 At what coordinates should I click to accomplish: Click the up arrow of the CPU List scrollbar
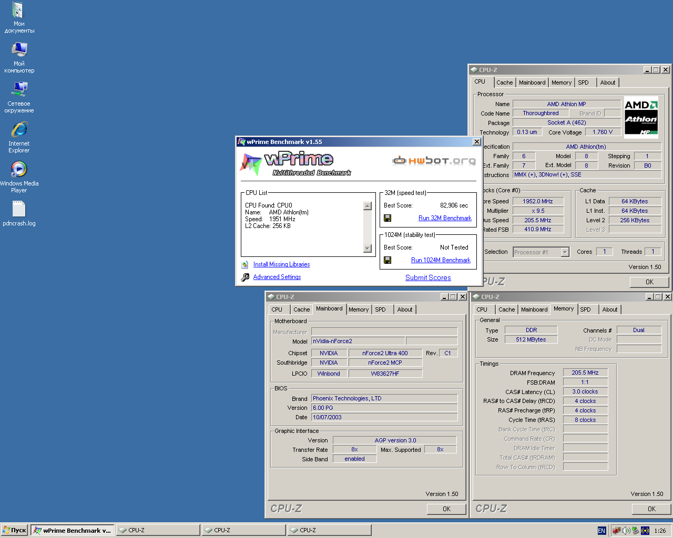(368, 206)
